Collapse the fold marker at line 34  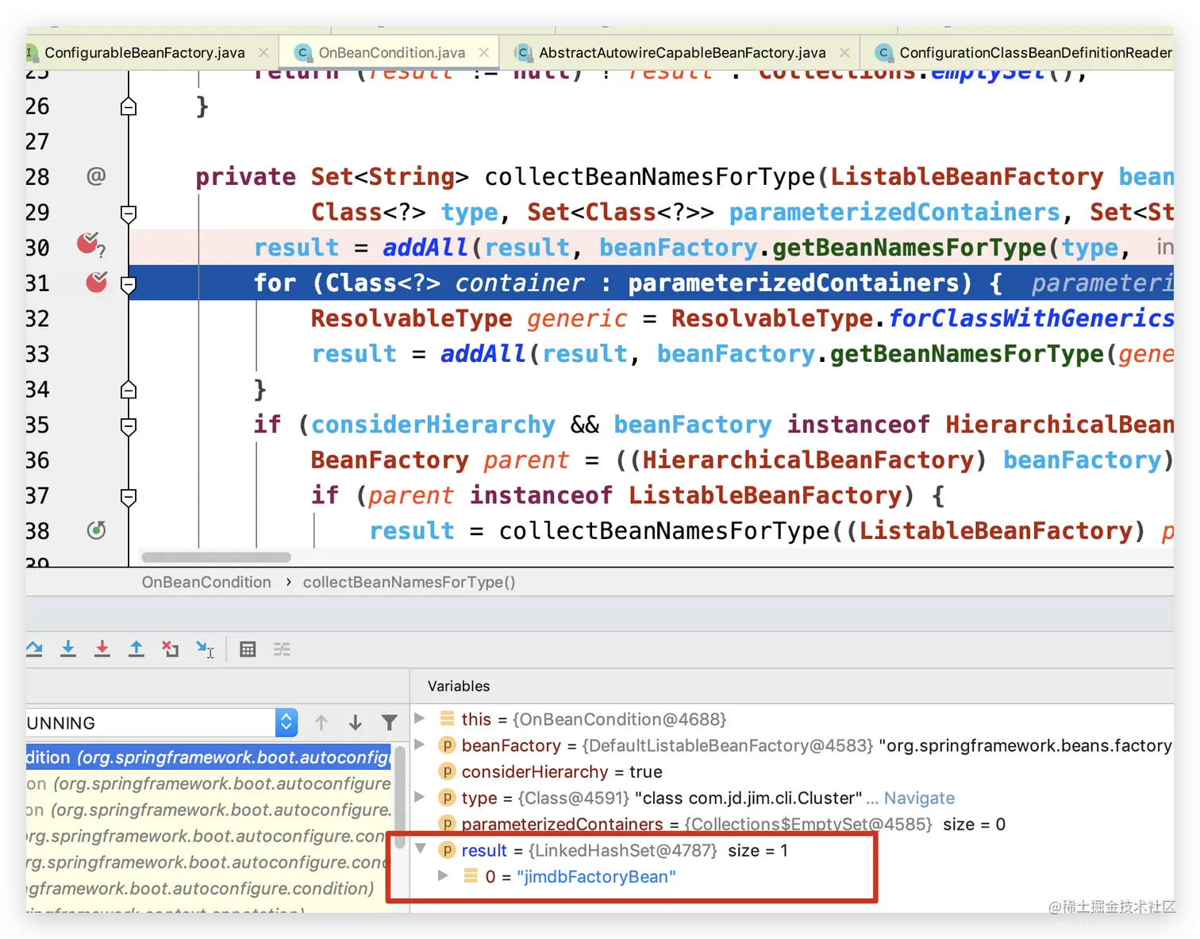(x=129, y=389)
